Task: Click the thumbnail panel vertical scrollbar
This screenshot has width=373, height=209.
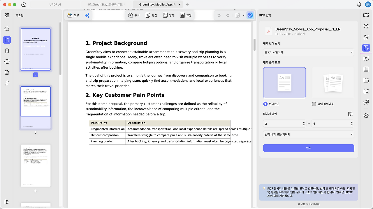Action: tap(61, 48)
